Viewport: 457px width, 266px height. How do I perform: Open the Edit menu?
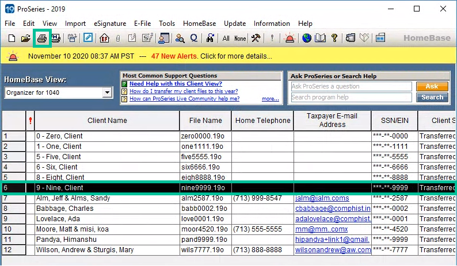29,24
